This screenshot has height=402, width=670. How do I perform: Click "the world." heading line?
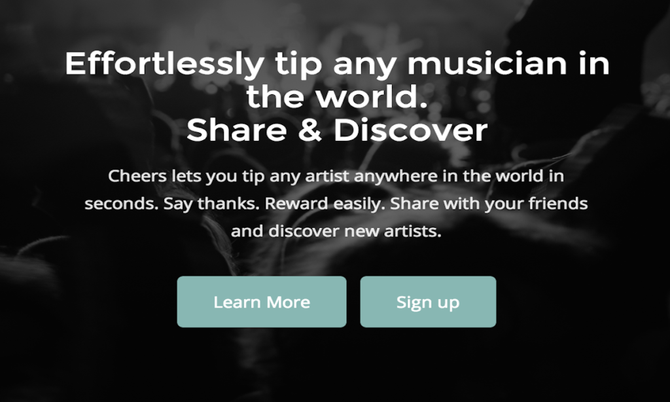click(337, 97)
